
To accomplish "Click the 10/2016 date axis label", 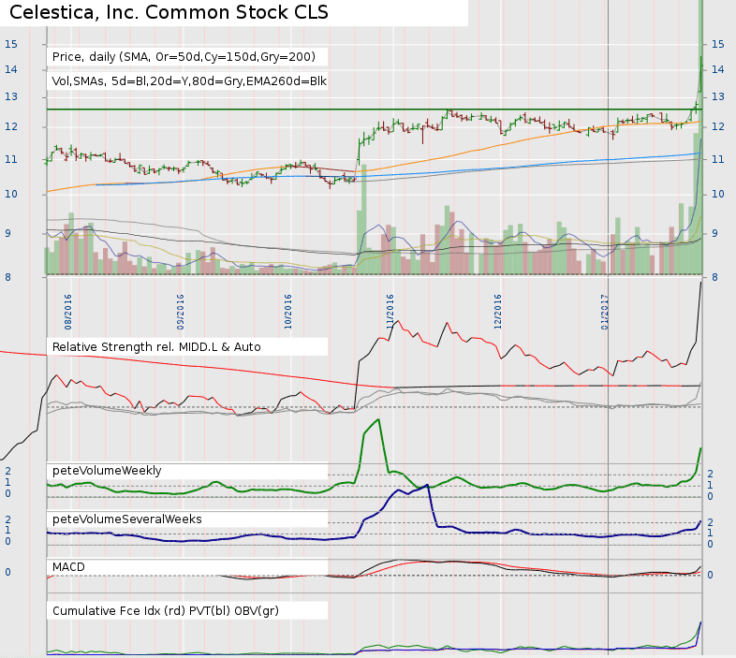I will point(287,312).
